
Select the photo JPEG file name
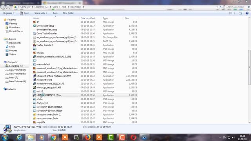pos(40,99)
